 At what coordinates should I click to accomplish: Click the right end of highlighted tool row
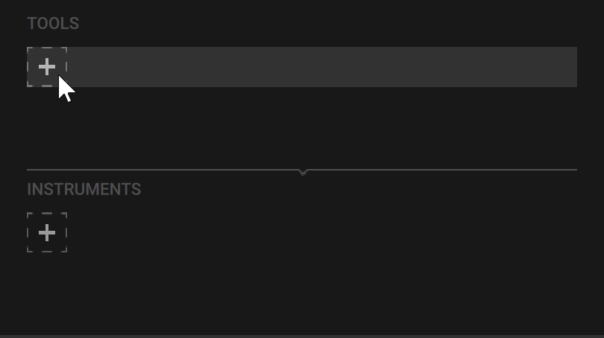pyautogui.click(x=559, y=67)
